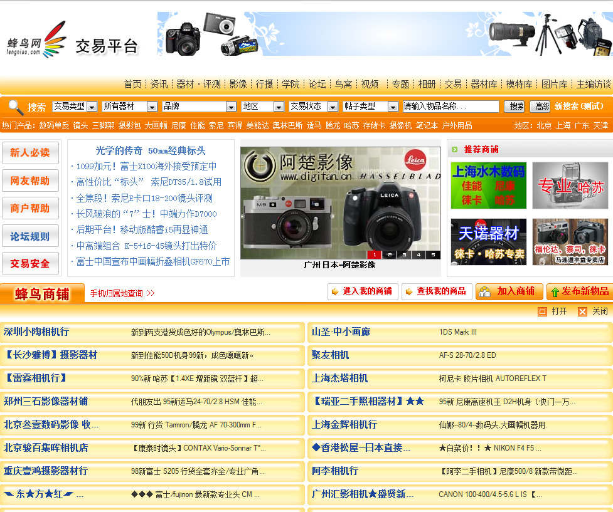Open the 天诺器材 shop thumbnail
The height and width of the screenshot is (512, 613).
pos(488,242)
